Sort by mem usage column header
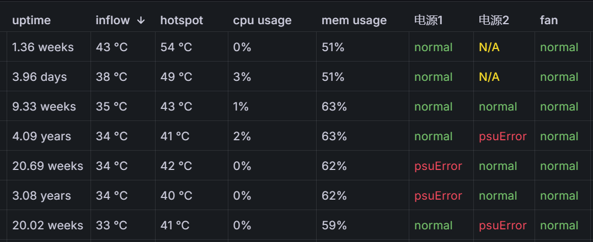This screenshot has width=593, height=242. [354, 20]
